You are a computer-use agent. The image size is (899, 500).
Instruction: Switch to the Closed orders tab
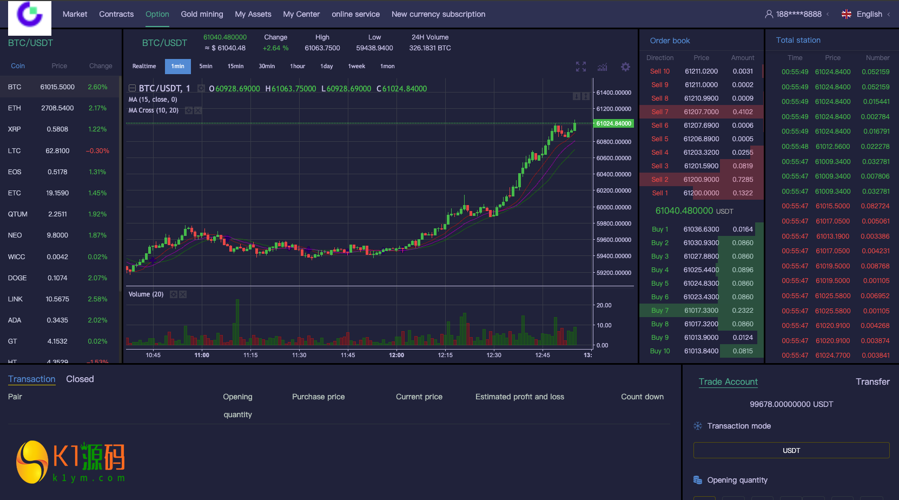coord(80,379)
